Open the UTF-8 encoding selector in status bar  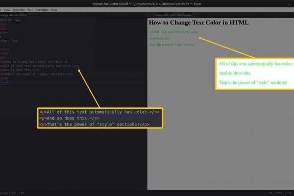click(x=278, y=193)
